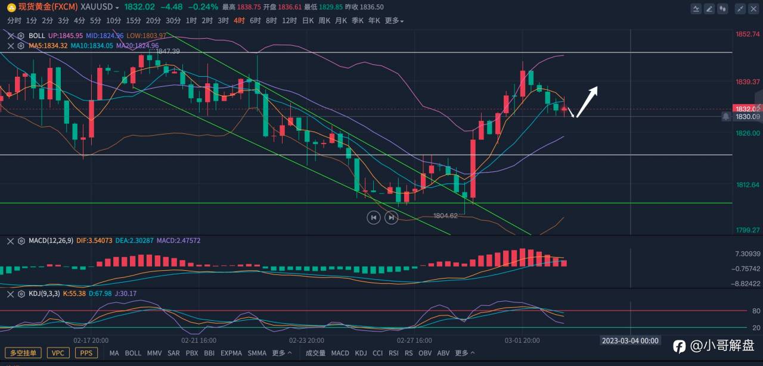
Task: Click the price alert bell icon
Action: (725, 117)
